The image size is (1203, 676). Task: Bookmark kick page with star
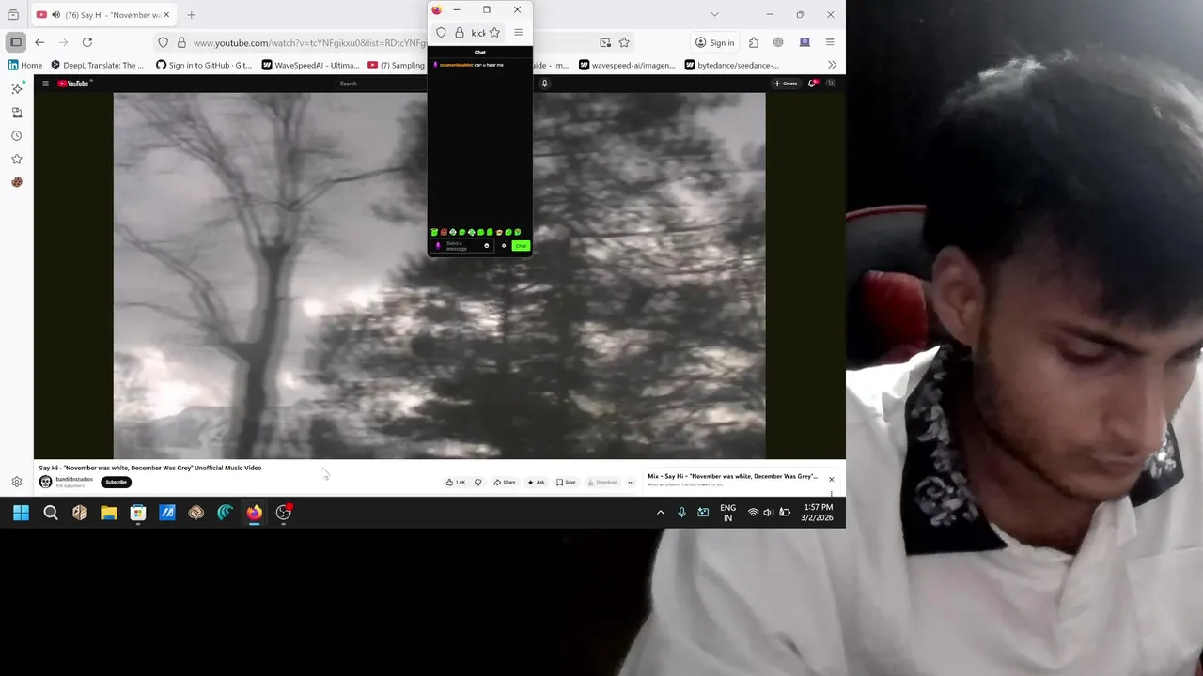(494, 33)
